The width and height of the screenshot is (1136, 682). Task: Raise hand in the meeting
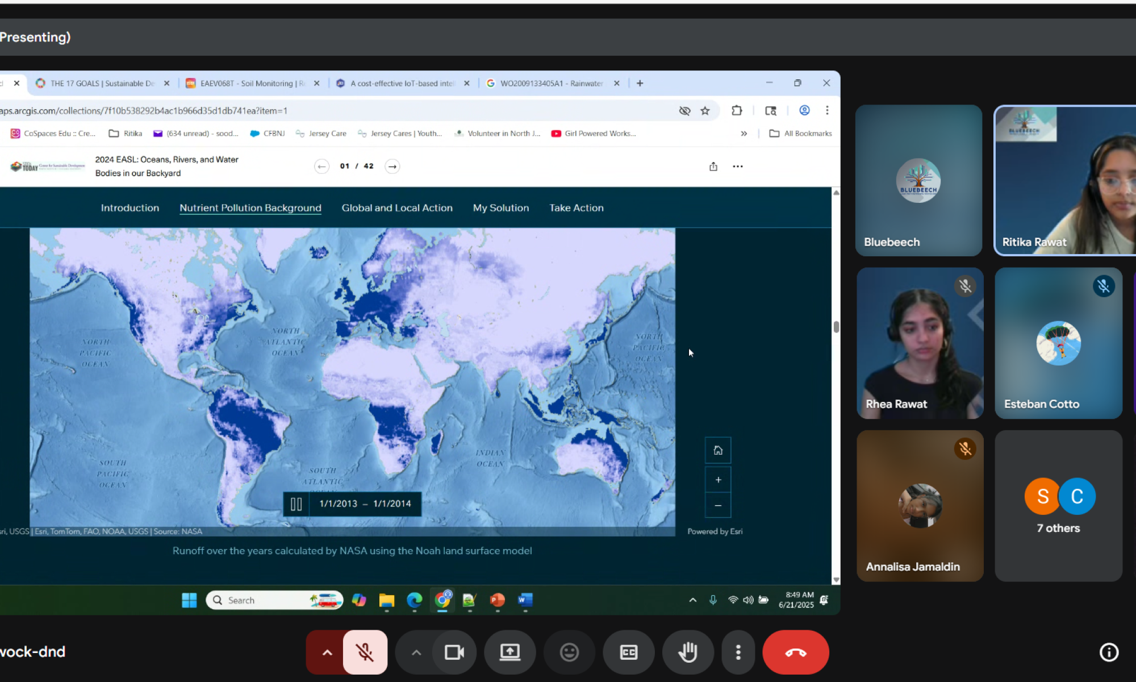click(x=688, y=652)
